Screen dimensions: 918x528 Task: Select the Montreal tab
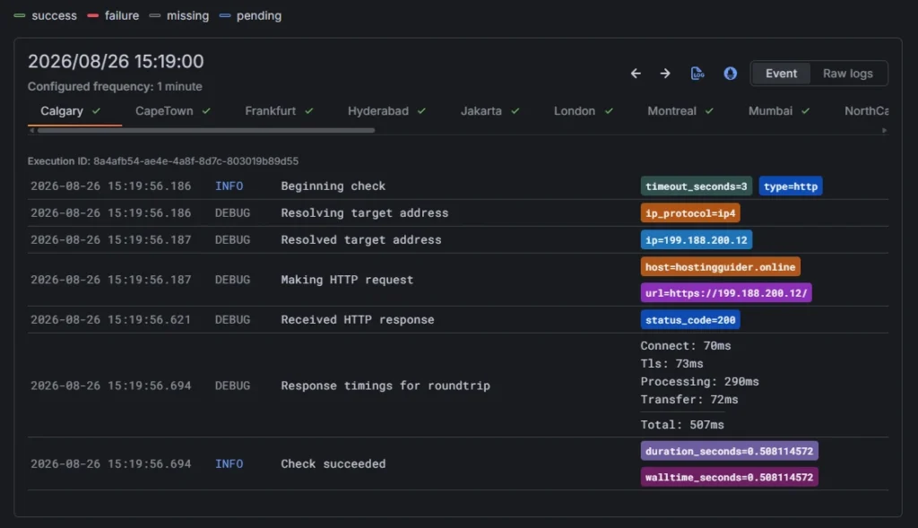tap(680, 110)
